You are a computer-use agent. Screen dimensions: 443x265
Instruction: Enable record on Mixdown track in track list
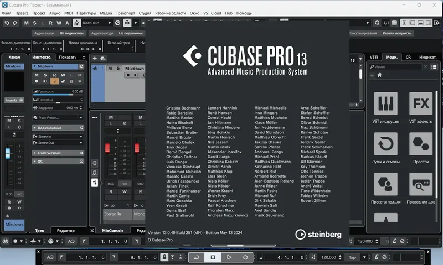pos(128,75)
